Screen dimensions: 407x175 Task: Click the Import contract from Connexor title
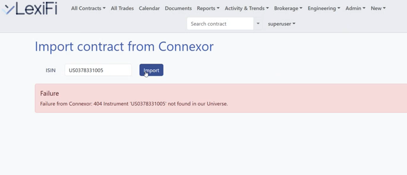(124, 47)
